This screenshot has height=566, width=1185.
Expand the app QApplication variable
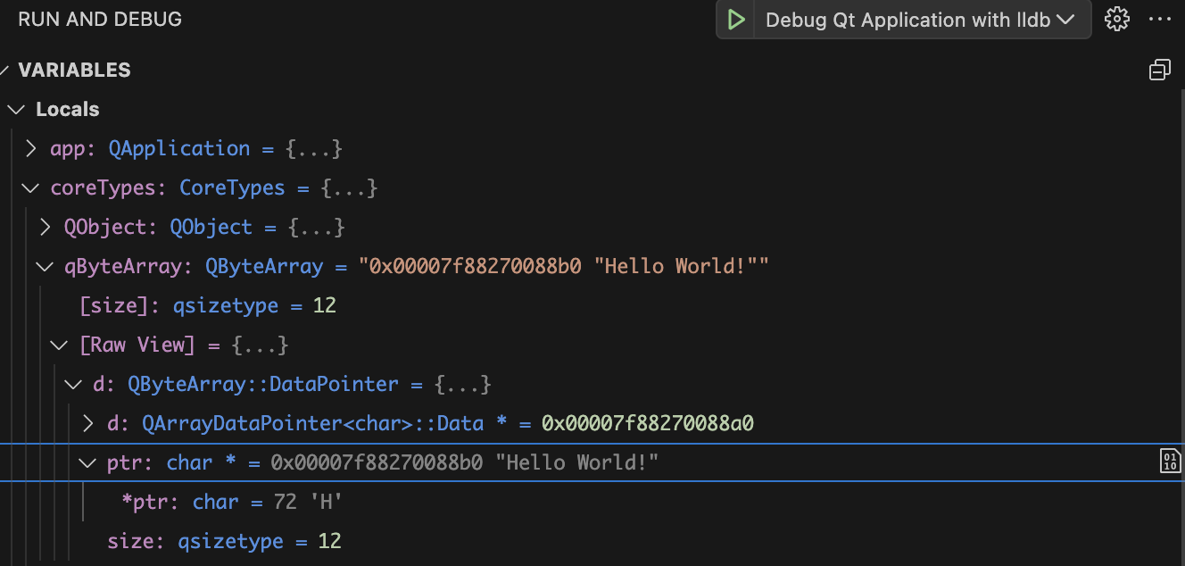coord(31,148)
